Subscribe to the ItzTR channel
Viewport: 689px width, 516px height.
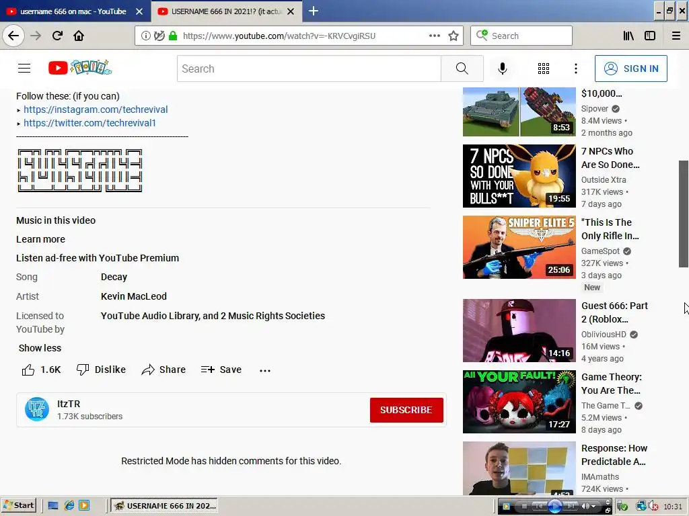[406, 410]
